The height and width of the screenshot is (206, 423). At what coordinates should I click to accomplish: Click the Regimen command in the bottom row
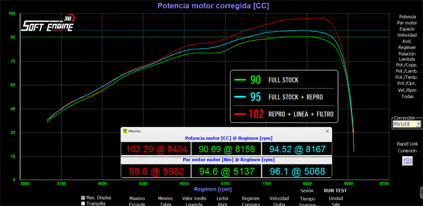point(251,199)
